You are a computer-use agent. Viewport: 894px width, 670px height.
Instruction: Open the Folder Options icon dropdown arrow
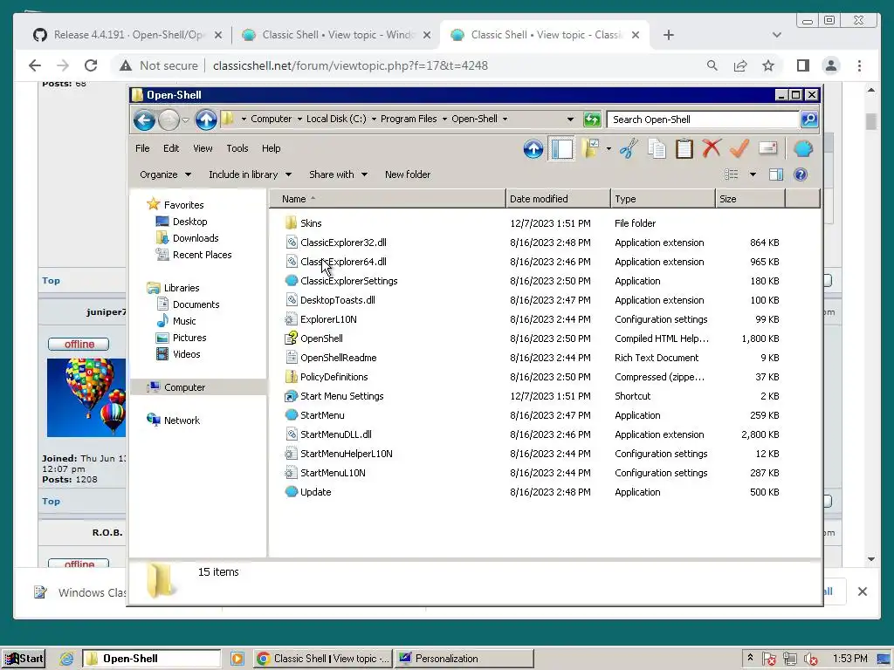(x=609, y=149)
